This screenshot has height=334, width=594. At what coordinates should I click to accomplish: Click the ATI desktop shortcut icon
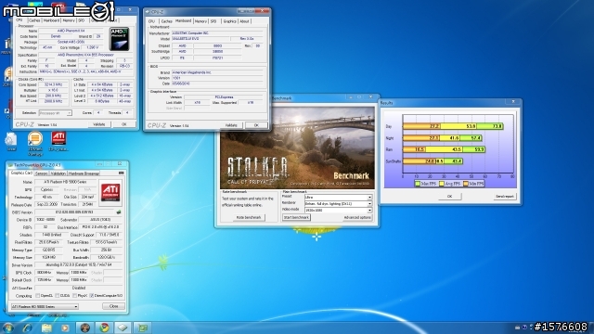click(58, 138)
